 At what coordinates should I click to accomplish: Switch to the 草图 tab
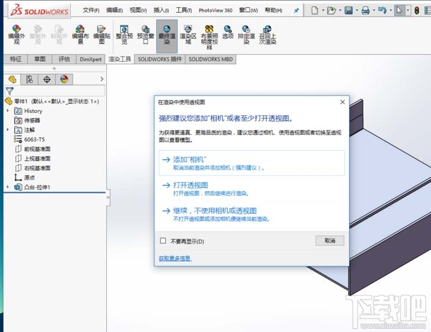click(40, 59)
